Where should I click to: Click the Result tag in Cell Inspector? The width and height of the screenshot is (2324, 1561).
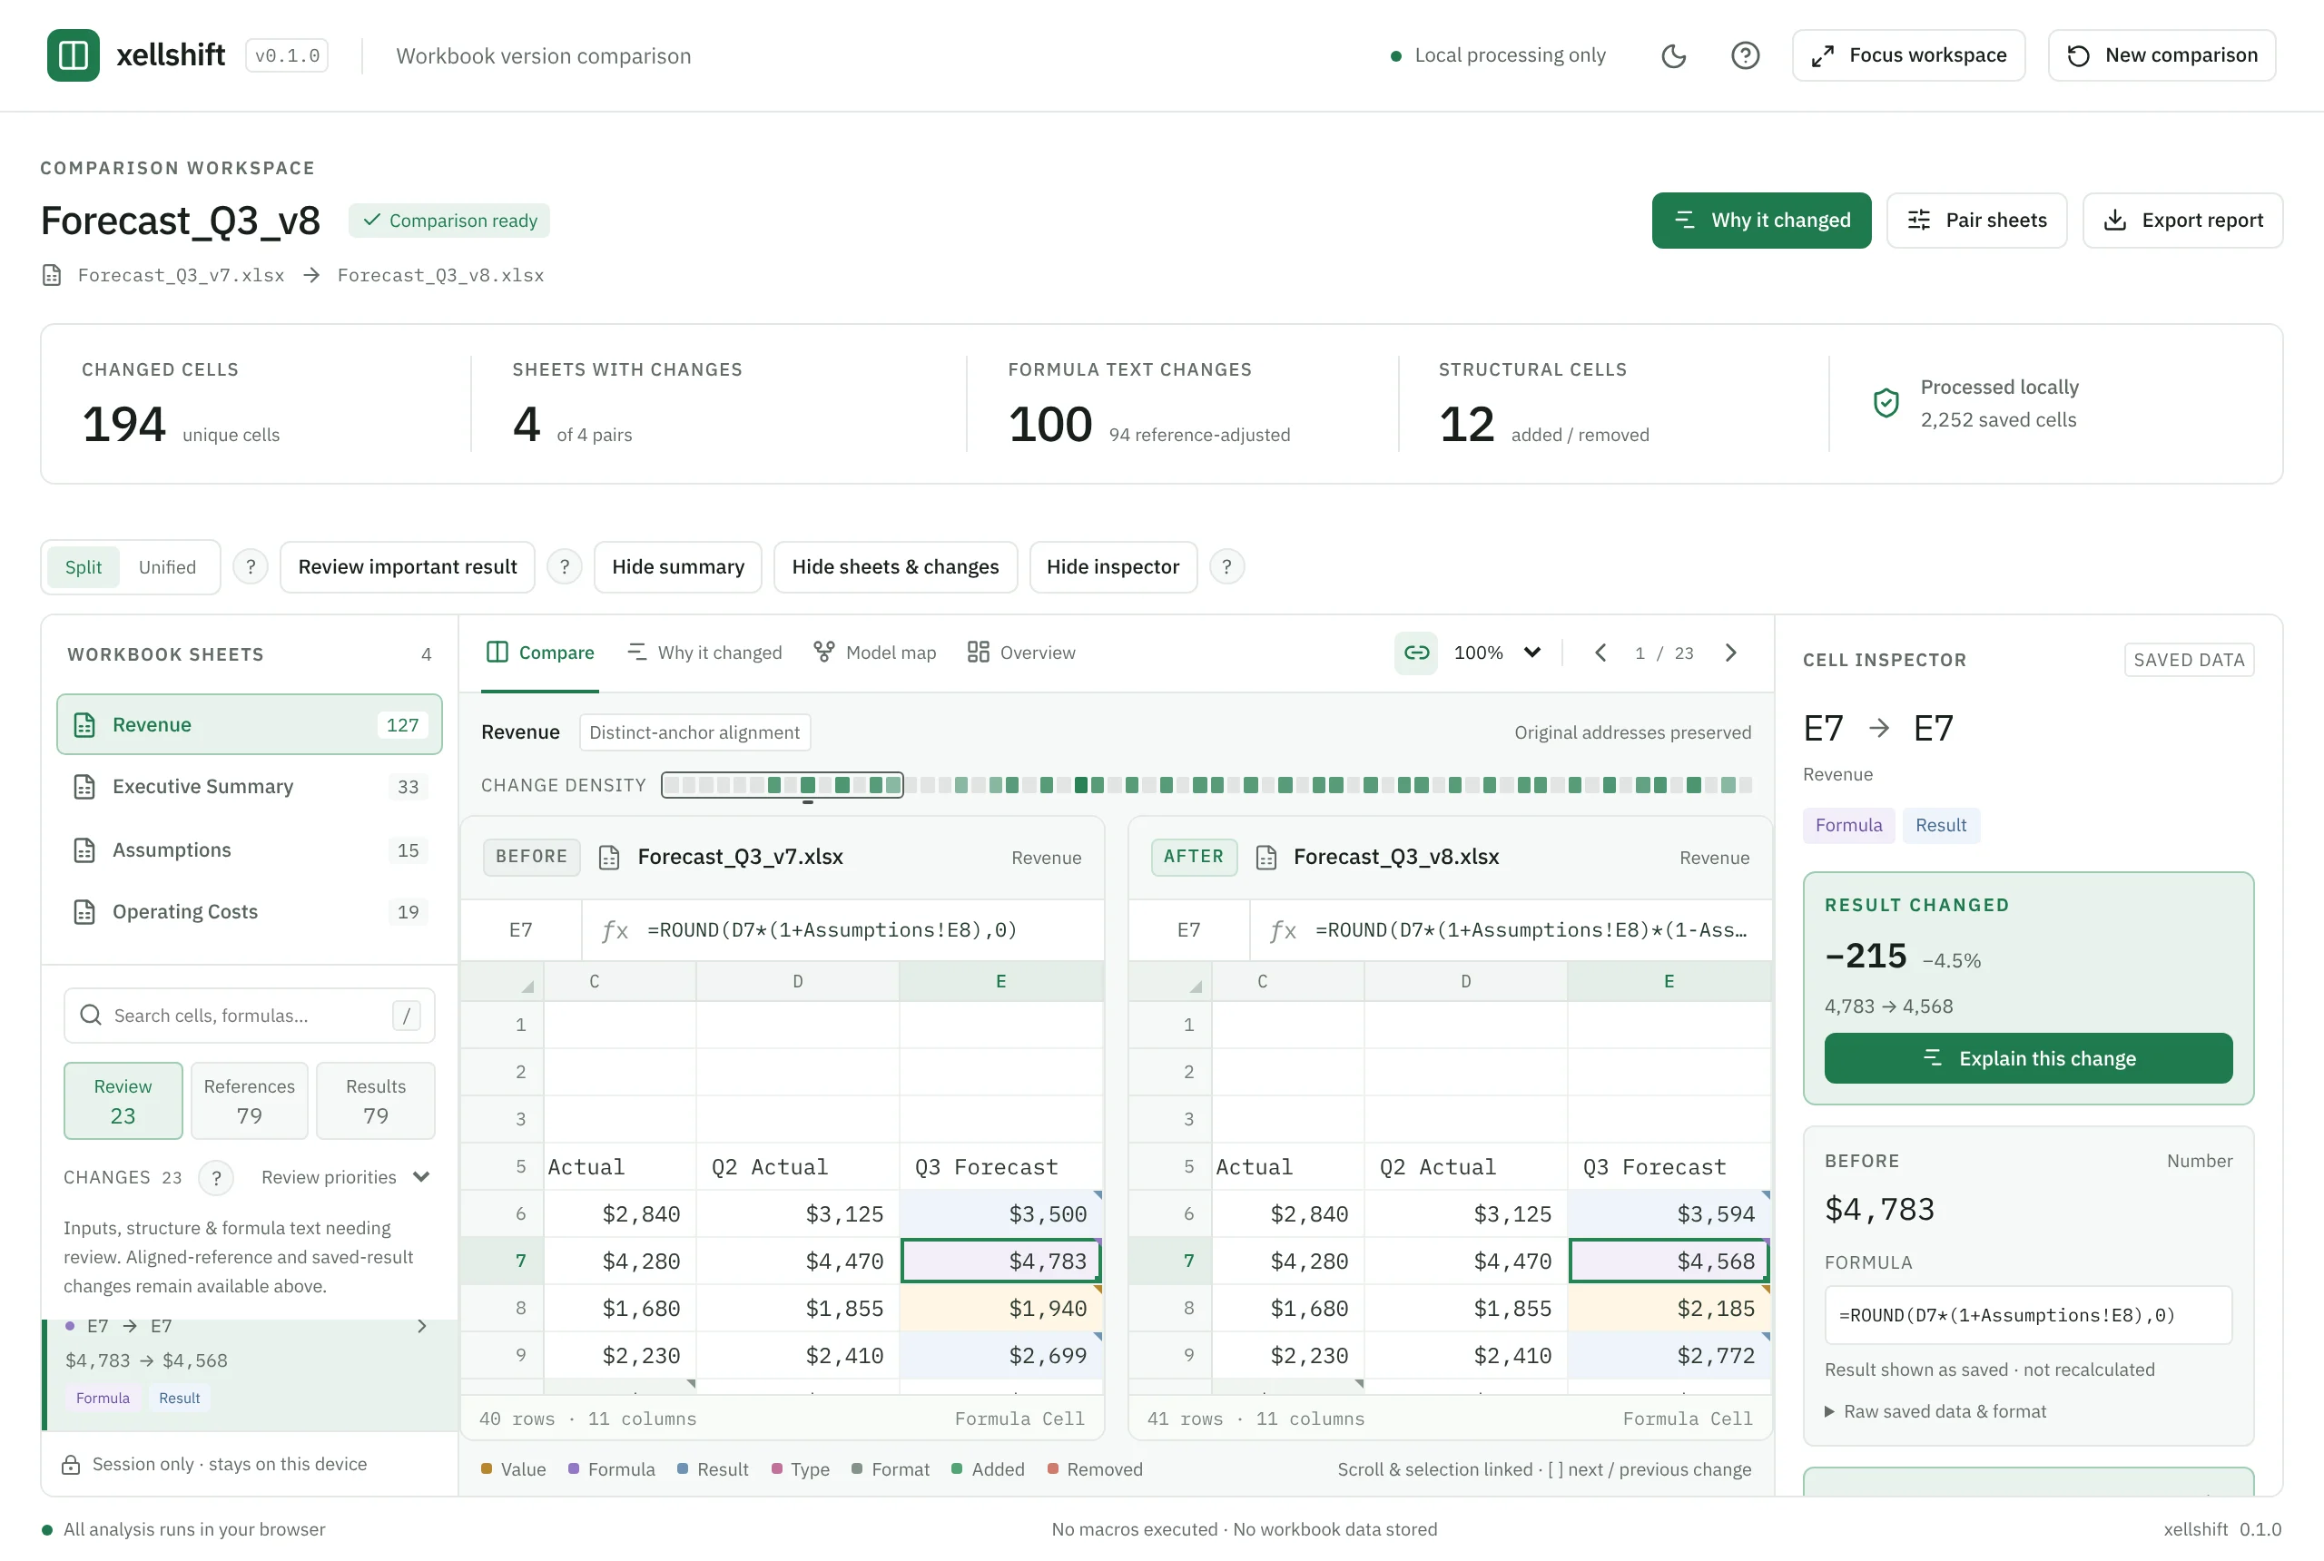click(x=1941, y=825)
